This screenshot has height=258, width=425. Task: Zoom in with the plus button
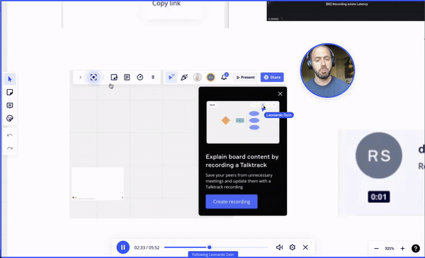[402, 248]
